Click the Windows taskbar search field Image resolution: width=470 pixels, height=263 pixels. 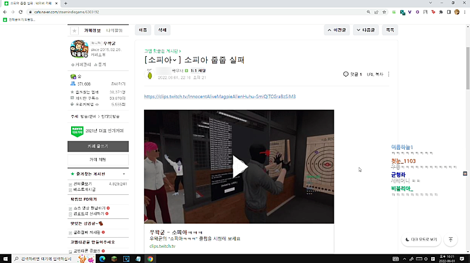[43, 259]
